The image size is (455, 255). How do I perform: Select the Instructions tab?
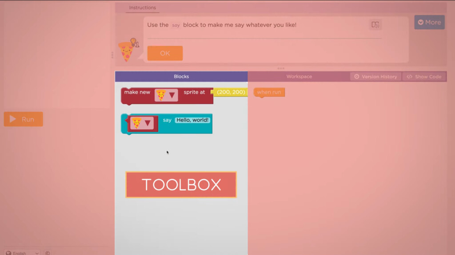tap(142, 8)
